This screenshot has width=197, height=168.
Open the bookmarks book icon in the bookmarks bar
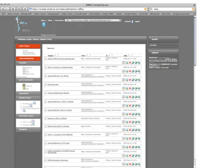pos(3,14)
